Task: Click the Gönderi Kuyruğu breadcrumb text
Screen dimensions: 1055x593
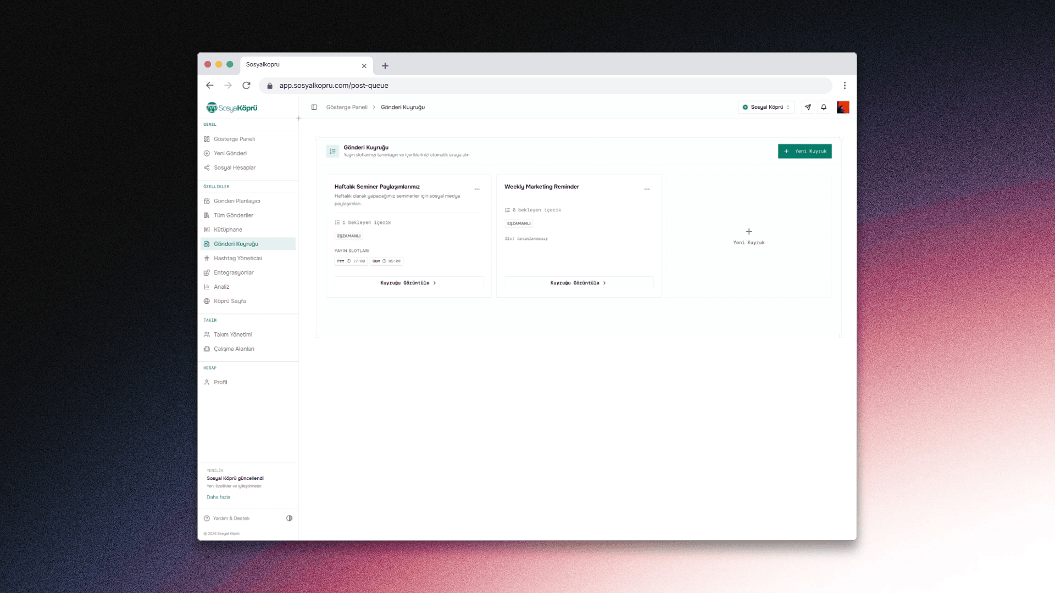Action: 403,108
